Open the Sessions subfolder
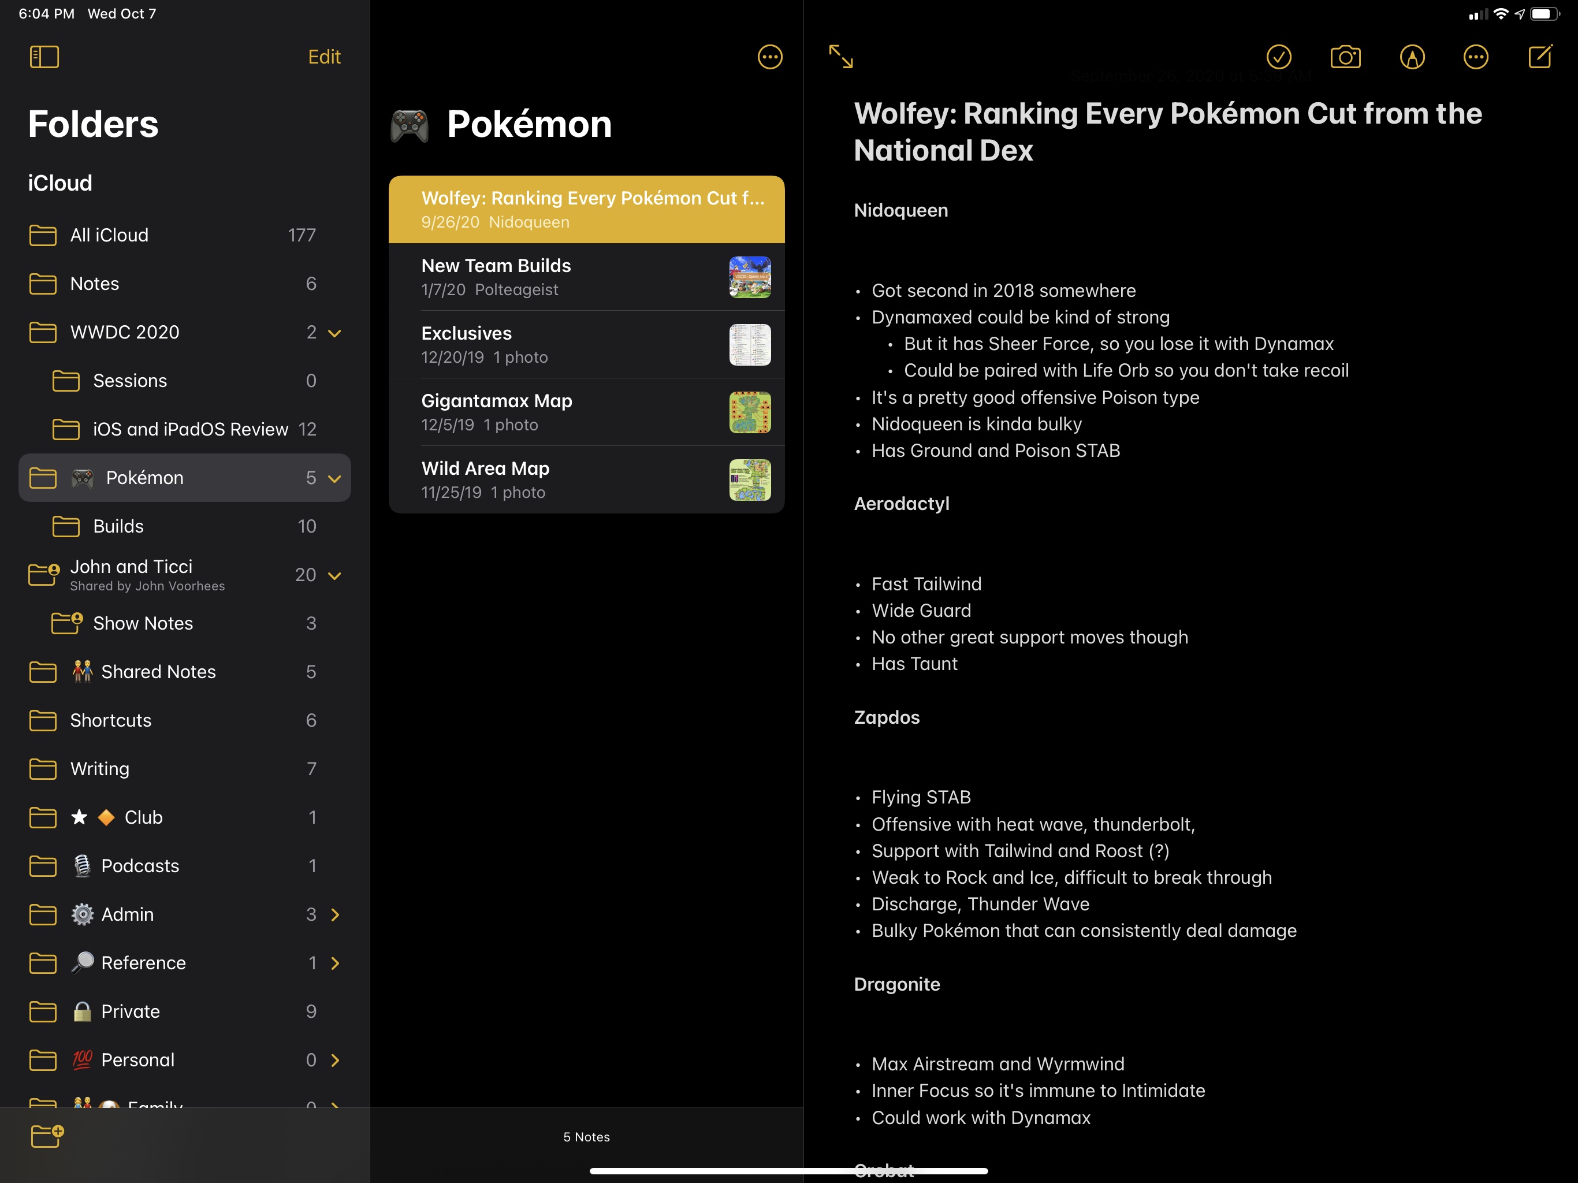This screenshot has width=1578, height=1183. (184, 381)
